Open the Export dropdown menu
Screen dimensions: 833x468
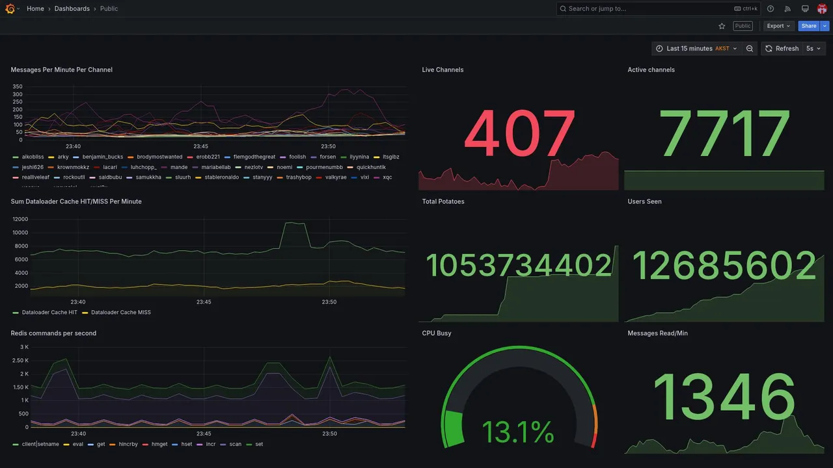click(778, 26)
